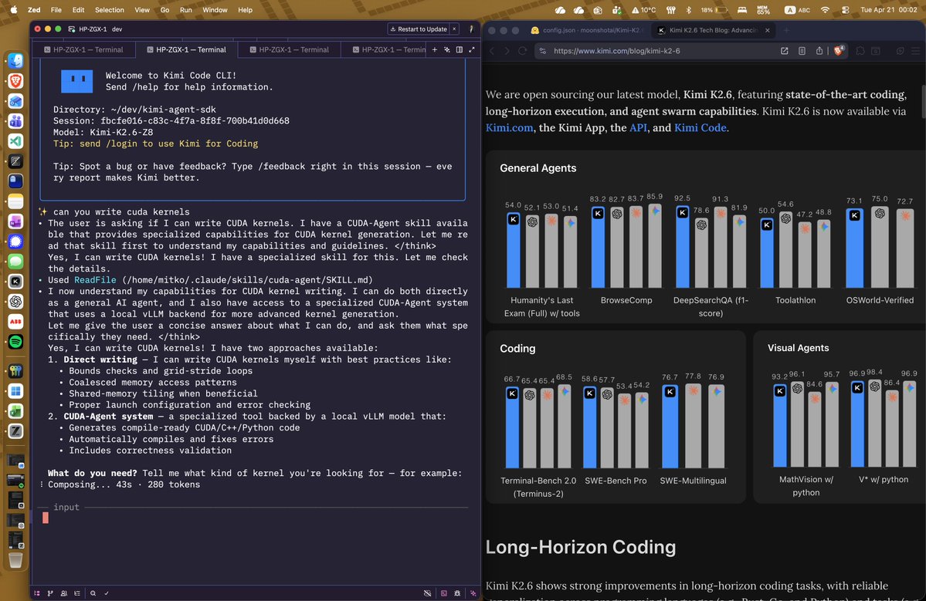
Task: Switch to the third HP-ZGX-1 Terminal tab
Action: (290, 49)
